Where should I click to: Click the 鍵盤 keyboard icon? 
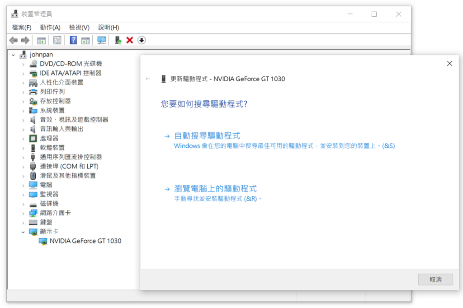33,222
